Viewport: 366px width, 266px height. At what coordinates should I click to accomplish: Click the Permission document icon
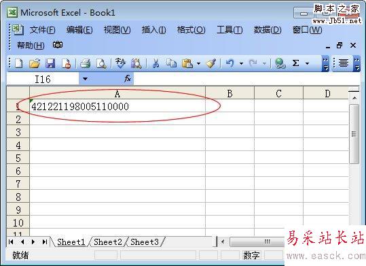click(x=67, y=63)
